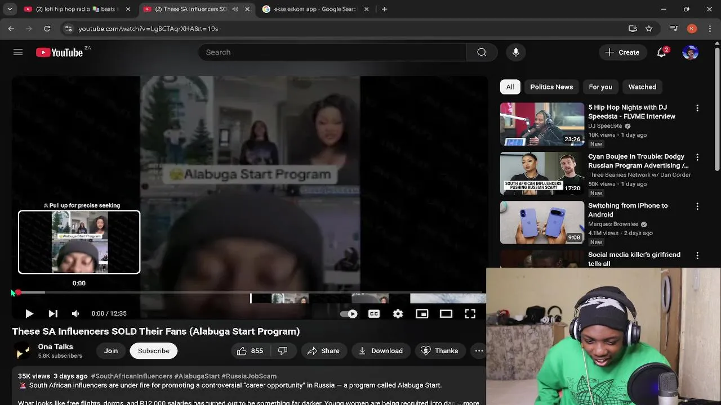
Task: Open options for Social media killer's video
Action: pos(697,255)
